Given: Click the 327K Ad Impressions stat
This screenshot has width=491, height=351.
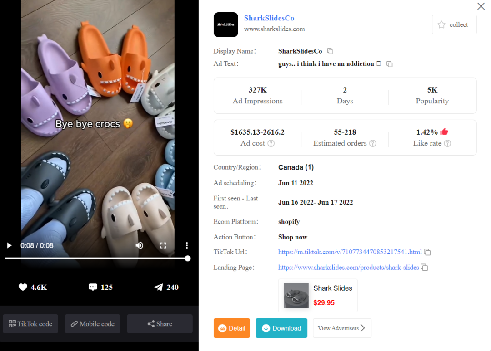Looking at the screenshot, I should 257,96.
